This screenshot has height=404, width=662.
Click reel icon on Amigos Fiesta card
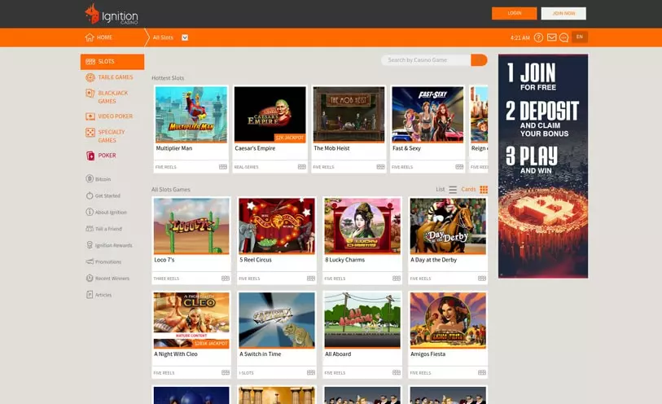pyautogui.click(x=482, y=372)
